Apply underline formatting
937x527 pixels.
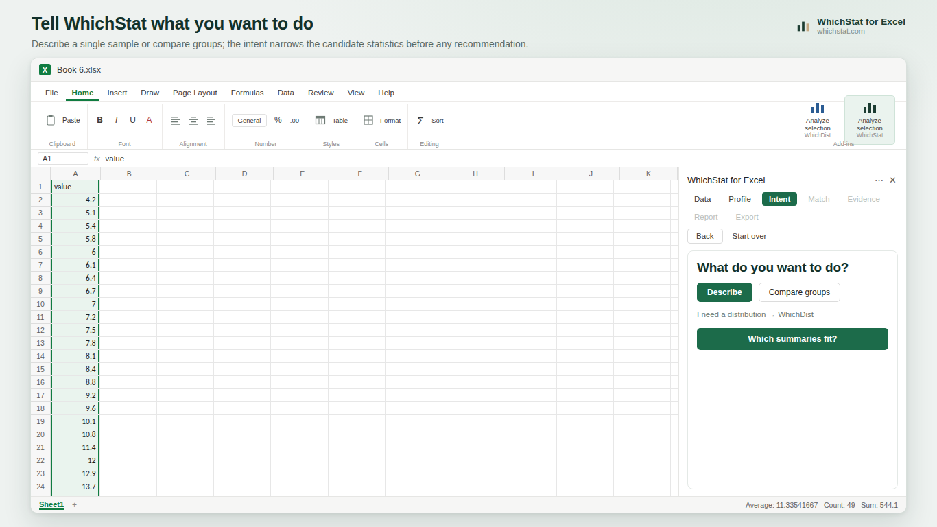[x=132, y=120]
